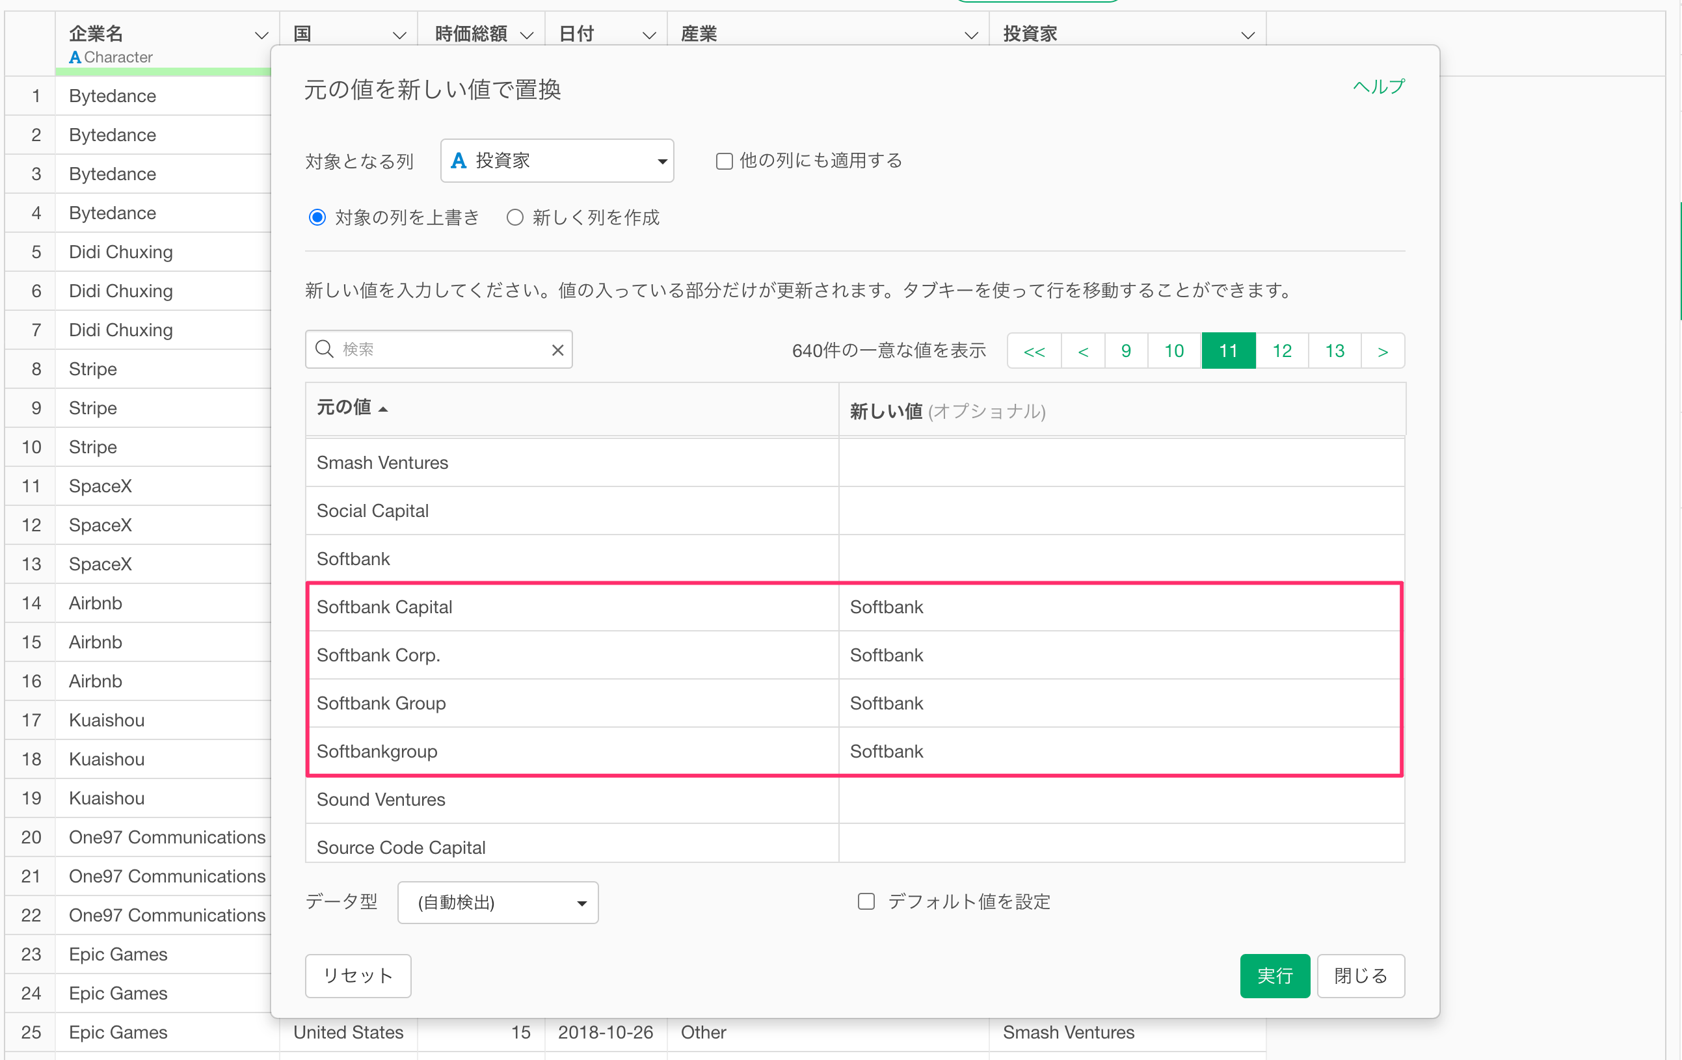Open the ヘルプ link
1682x1060 pixels.
click(1378, 87)
